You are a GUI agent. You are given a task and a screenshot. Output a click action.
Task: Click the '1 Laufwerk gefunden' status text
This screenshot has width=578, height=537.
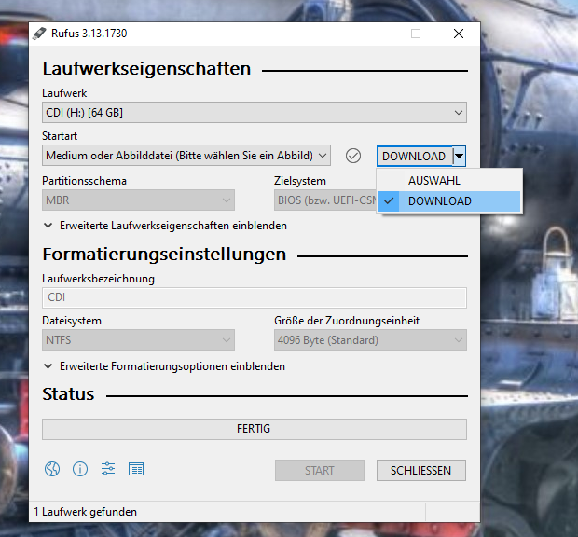tap(86, 512)
